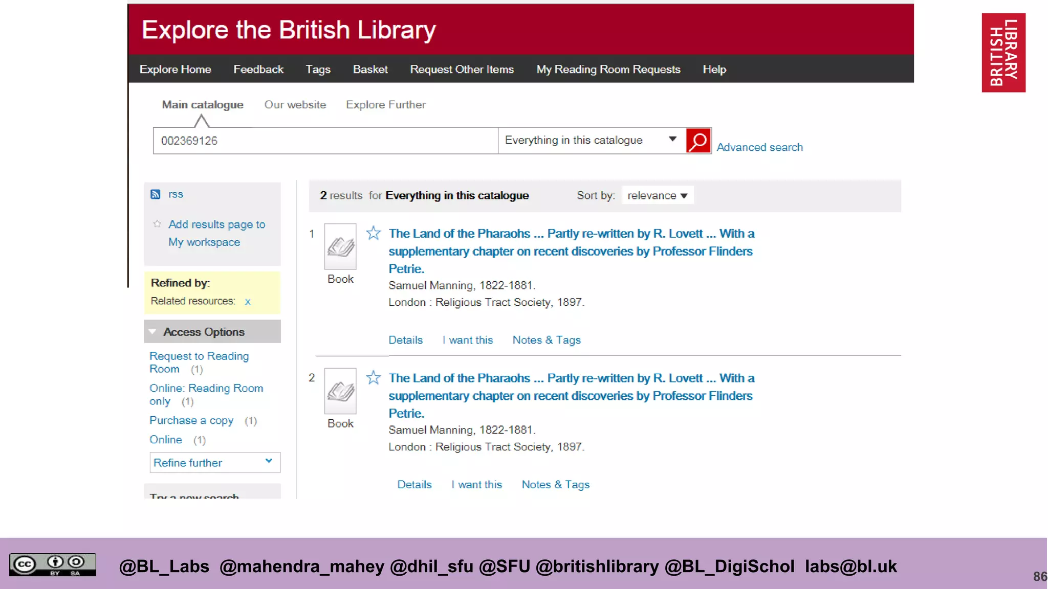Open Feedback in the navigation bar
The image size is (1048, 589).
click(258, 70)
